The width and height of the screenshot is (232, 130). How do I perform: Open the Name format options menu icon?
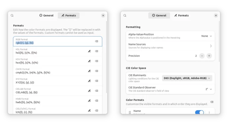[209, 113]
